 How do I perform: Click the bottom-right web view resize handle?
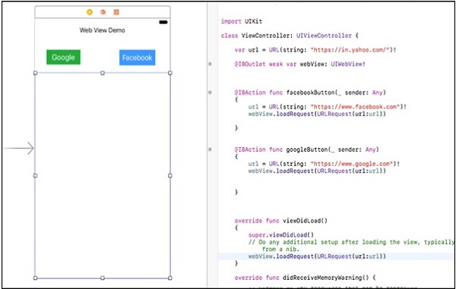170,278
